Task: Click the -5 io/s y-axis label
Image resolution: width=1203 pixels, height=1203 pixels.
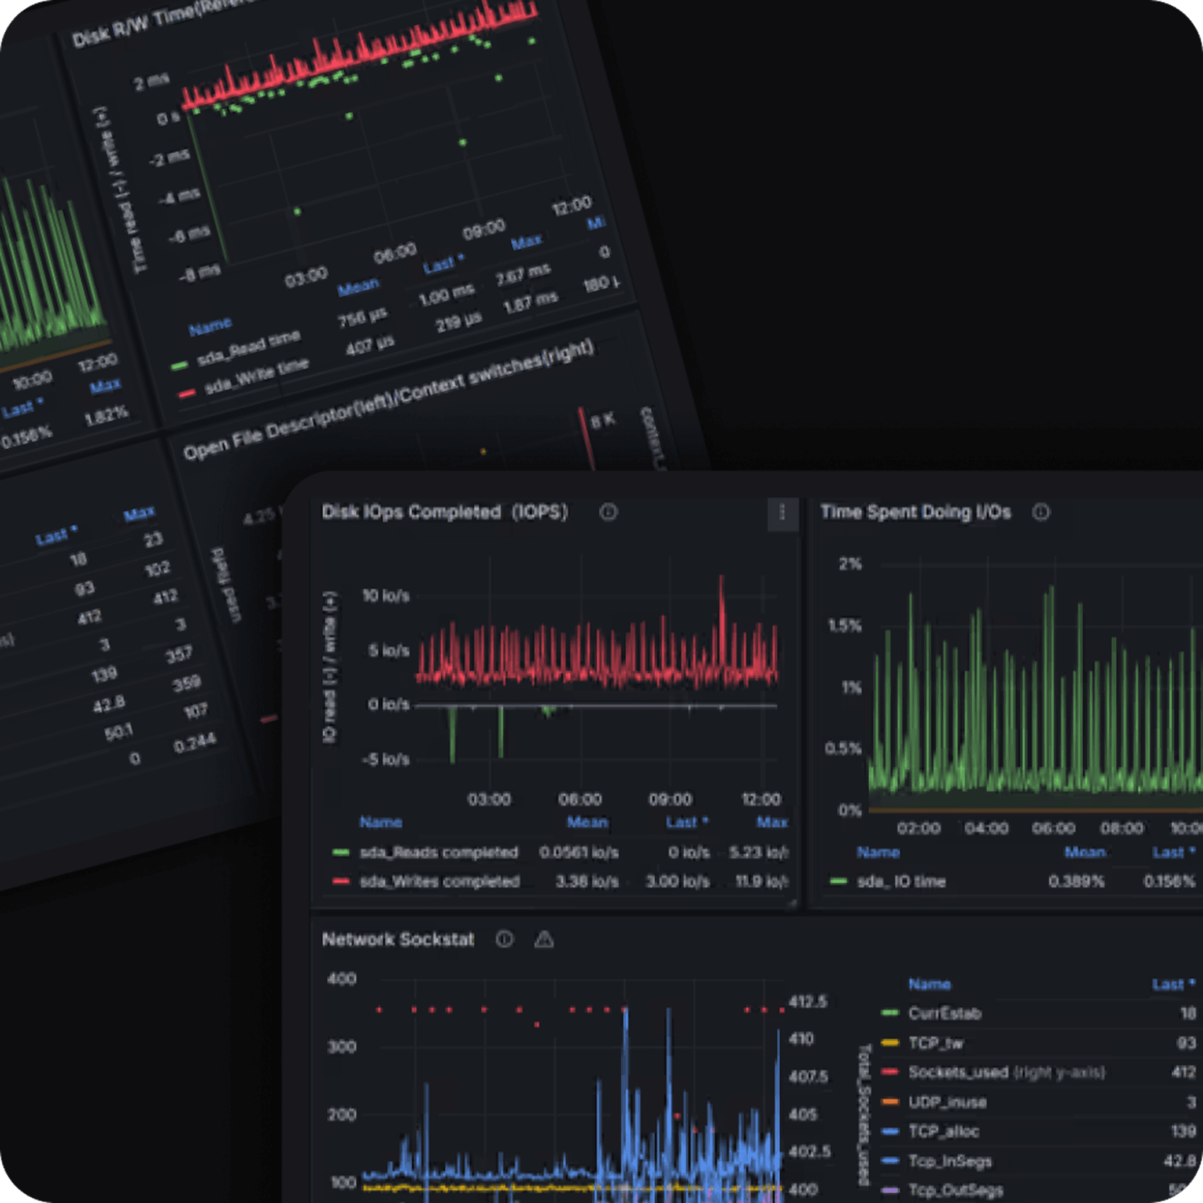Action: [386, 759]
